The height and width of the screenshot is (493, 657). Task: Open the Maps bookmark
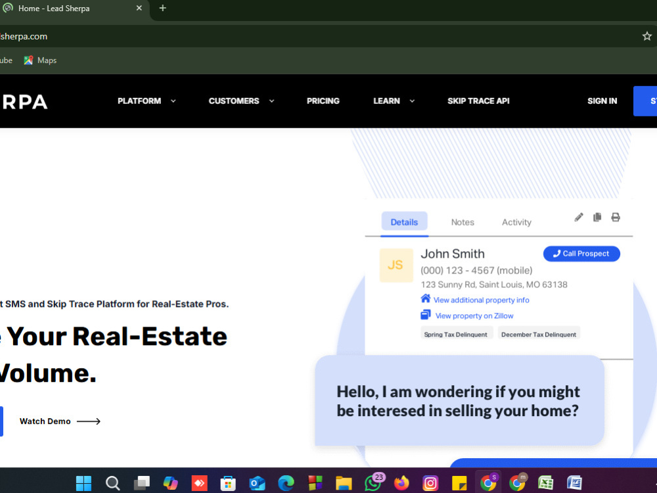click(40, 60)
